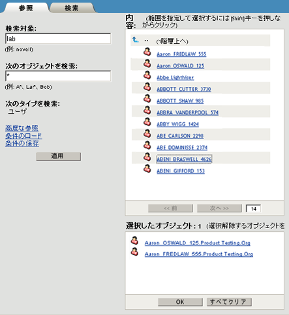Select the Abbe Lighthiser link
289x315 pixels.
(175, 78)
